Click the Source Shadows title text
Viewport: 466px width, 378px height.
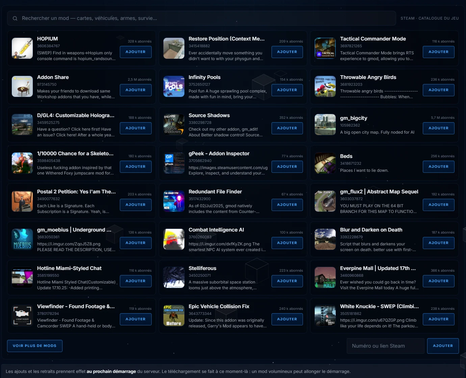[x=209, y=115]
